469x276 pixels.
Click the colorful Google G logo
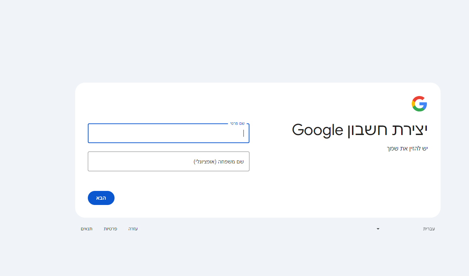pos(419,104)
